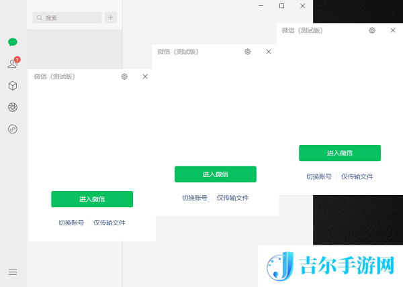The width and height of the screenshot is (403, 287).
Task: Click 仅传输文件 in leftmost login window
Action: click(x=109, y=223)
